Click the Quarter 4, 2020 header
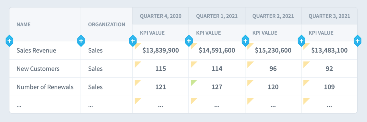367x122 pixels. 161,16
